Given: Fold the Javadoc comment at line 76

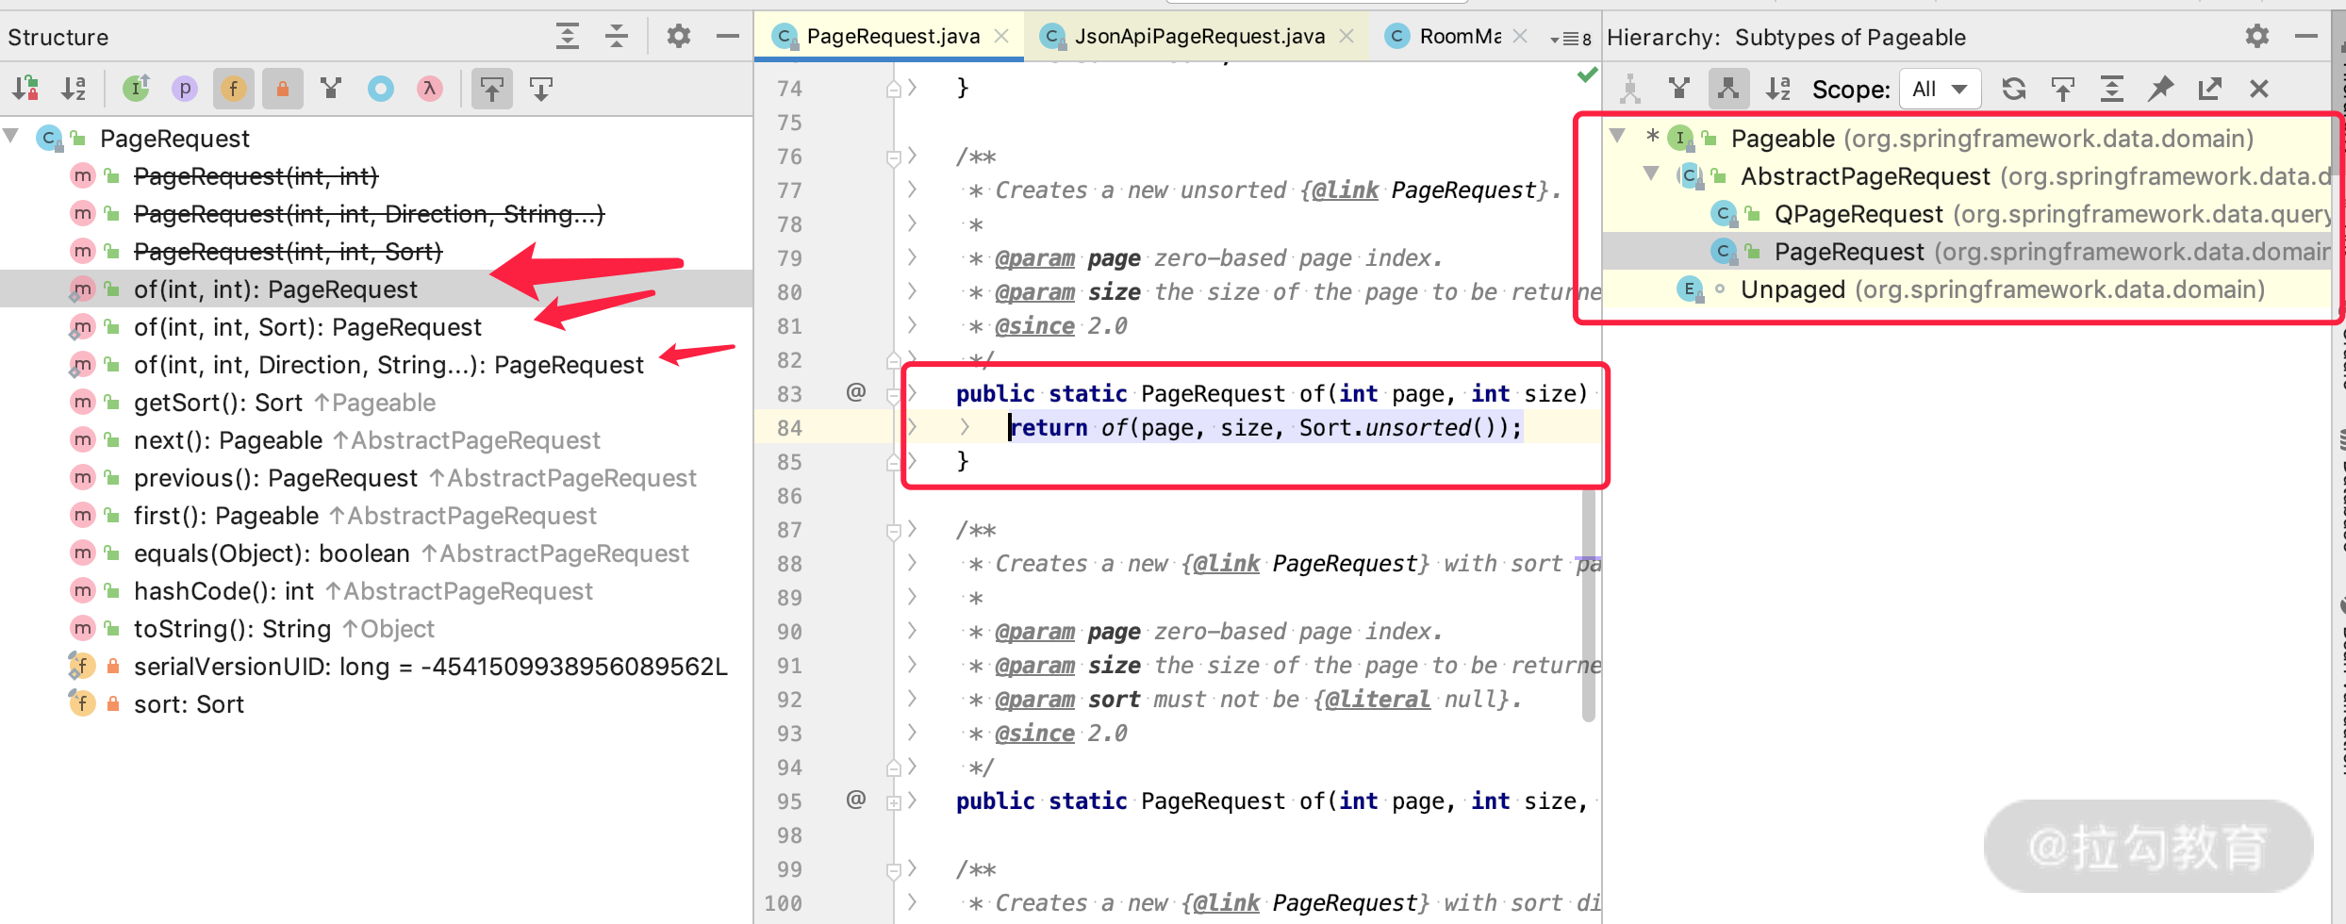Looking at the screenshot, I should point(894,157).
